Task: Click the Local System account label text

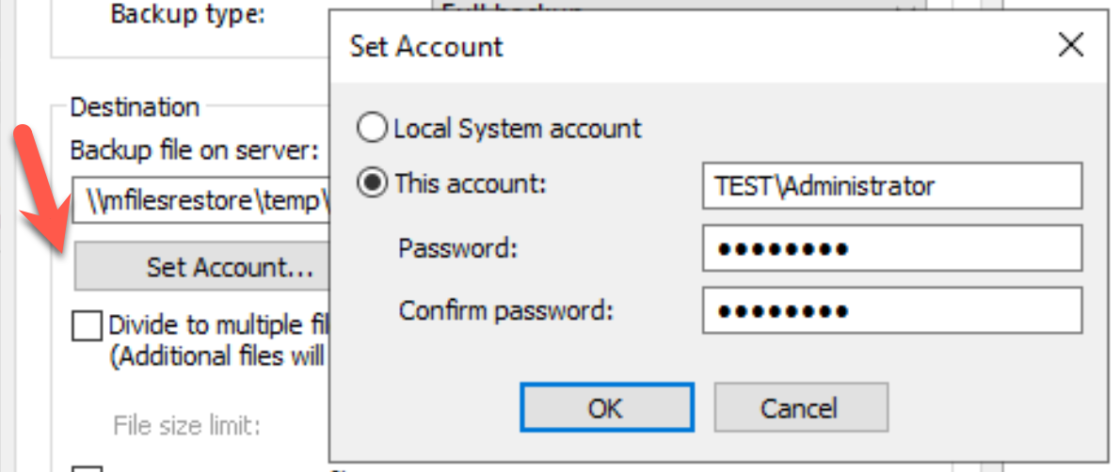Action: point(518,129)
